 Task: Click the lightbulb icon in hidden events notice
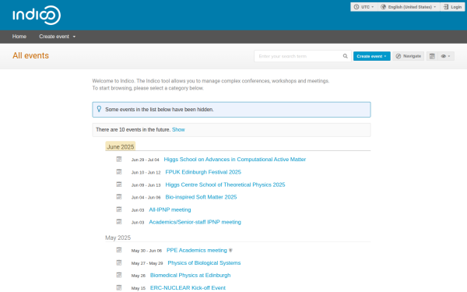click(x=99, y=109)
